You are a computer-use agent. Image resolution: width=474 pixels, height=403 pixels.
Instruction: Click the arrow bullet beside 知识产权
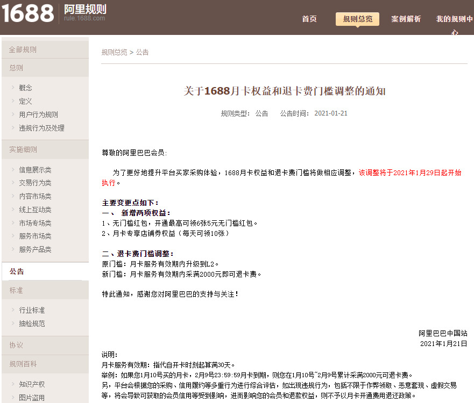coord(13,384)
